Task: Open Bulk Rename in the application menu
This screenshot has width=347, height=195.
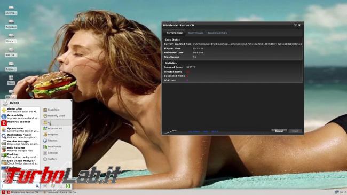Action: pyautogui.click(x=20, y=149)
